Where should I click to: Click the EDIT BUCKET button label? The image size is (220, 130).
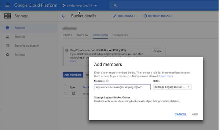point(126,16)
